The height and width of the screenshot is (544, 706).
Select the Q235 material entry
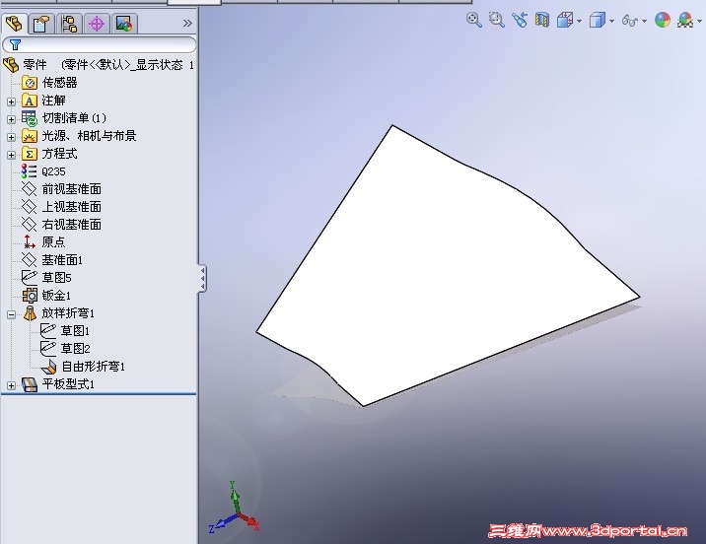point(43,171)
